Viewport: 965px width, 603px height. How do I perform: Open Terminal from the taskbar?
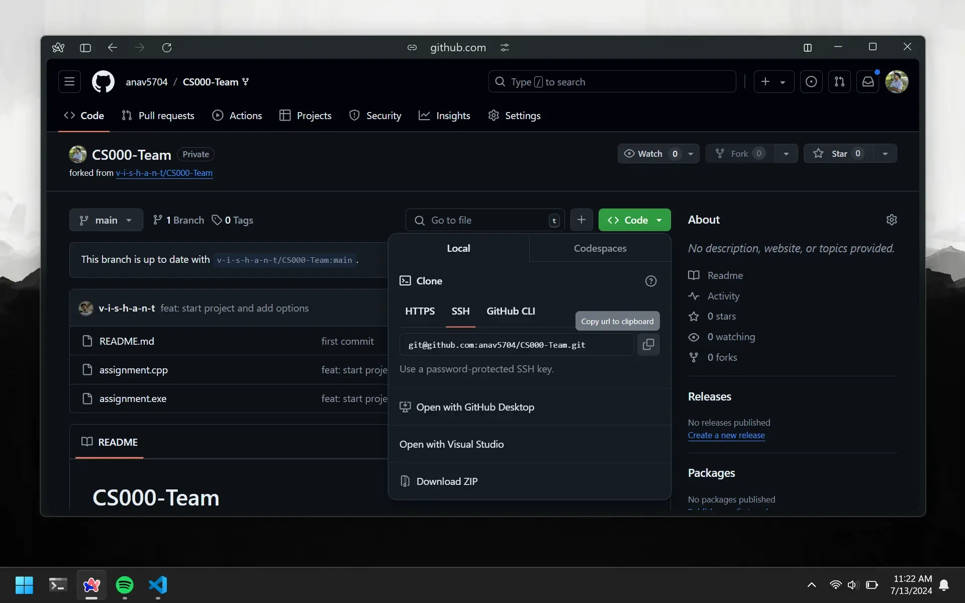click(58, 585)
